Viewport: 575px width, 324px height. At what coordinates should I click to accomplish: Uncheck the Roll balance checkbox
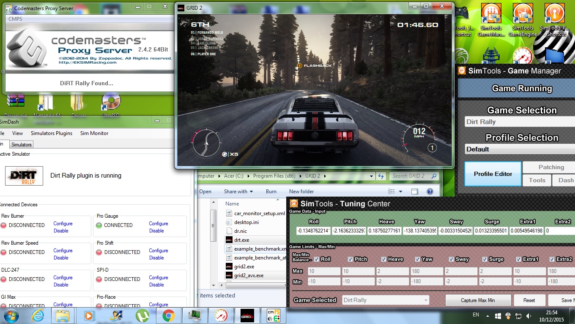click(317, 259)
